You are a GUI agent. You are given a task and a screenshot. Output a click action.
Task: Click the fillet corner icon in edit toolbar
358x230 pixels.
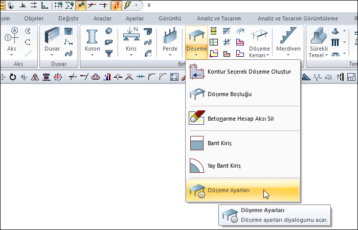[x=151, y=77]
